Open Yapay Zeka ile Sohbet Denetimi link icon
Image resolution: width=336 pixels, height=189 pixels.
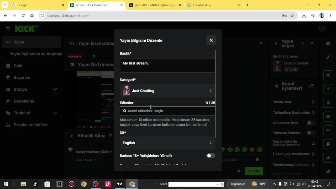coord(313,143)
